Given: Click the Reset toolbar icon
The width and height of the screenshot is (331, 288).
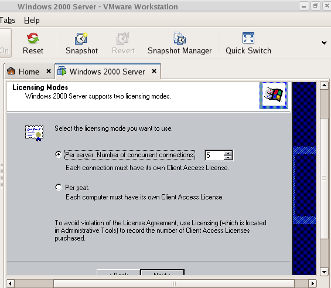Looking at the screenshot, I should 33,38.
